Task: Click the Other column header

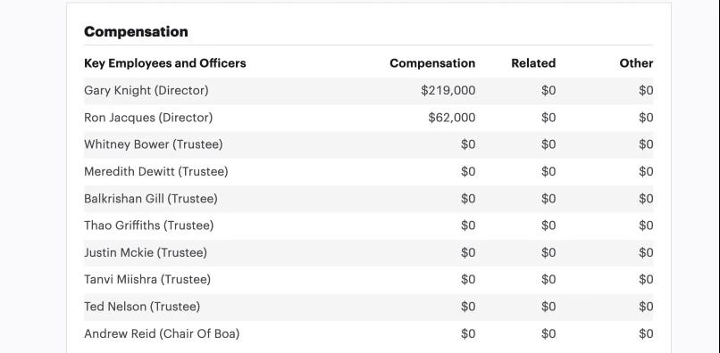Action: coord(636,63)
